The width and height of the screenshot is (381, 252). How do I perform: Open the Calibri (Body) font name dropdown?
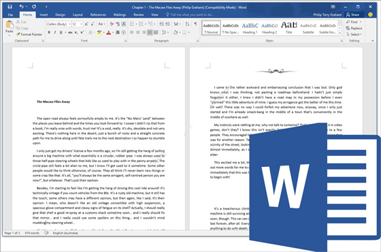69,24
